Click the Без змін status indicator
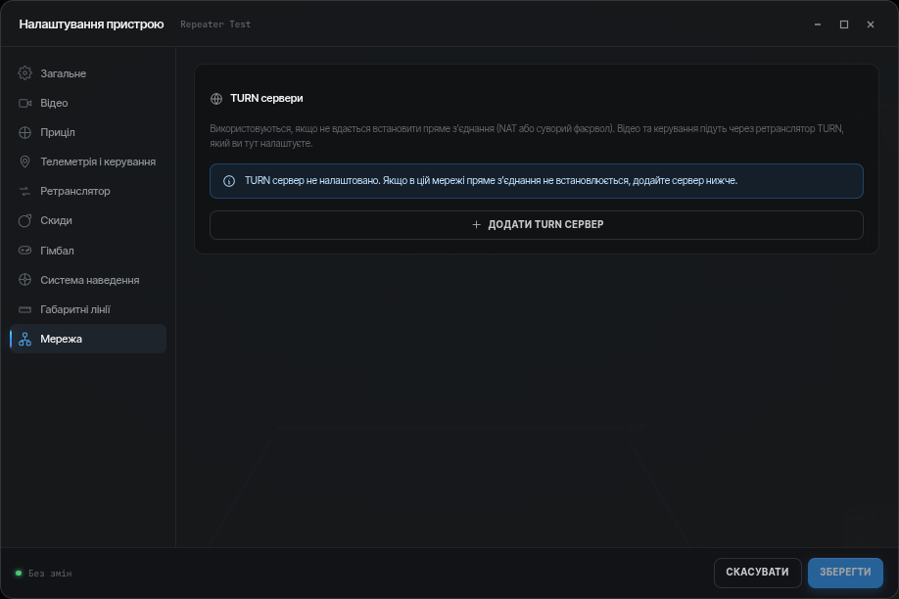 [x=44, y=574]
